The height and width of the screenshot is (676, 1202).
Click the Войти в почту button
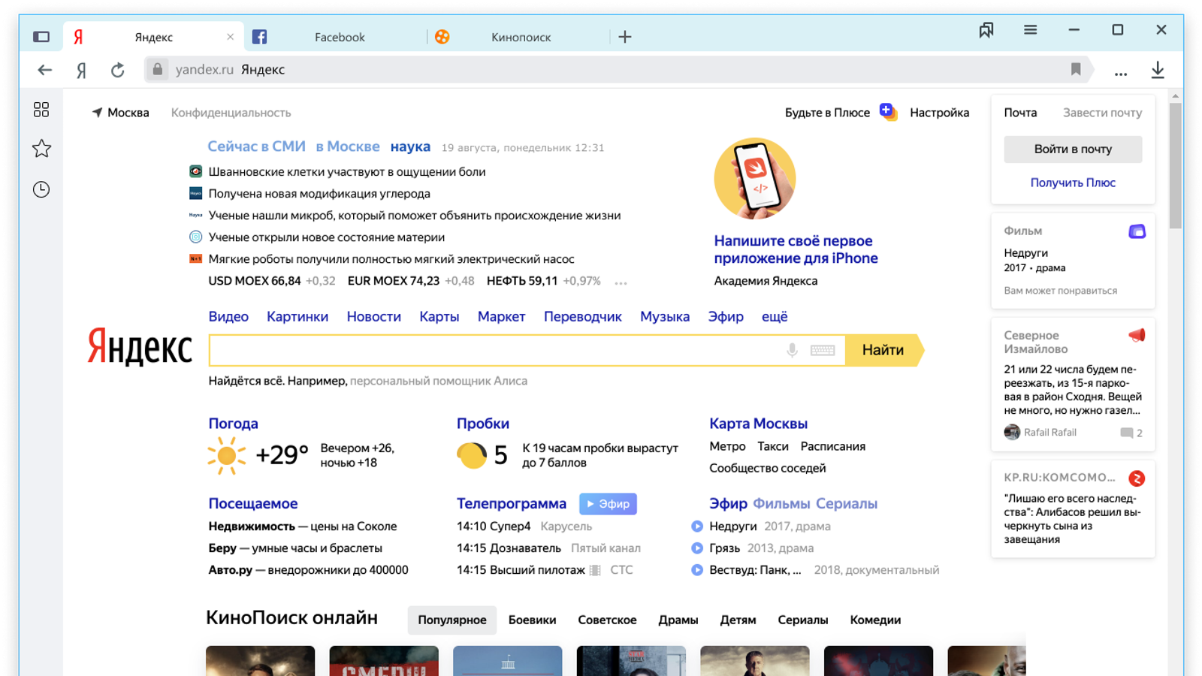1073,149
